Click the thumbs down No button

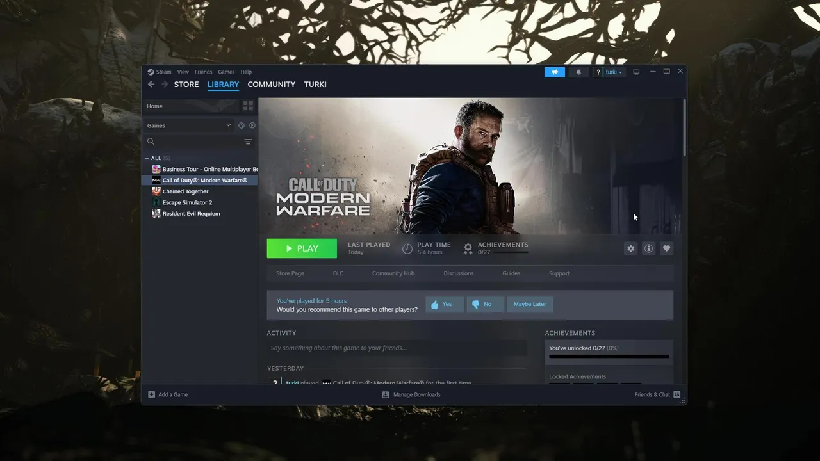click(x=485, y=304)
